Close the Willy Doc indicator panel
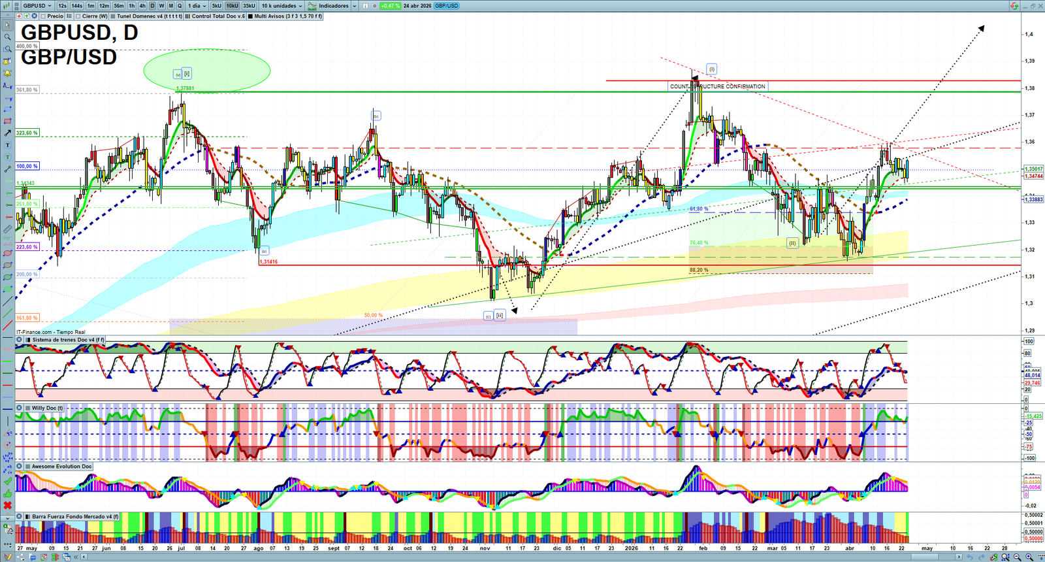Screen dimensions: 1045x562 [x=20, y=408]
